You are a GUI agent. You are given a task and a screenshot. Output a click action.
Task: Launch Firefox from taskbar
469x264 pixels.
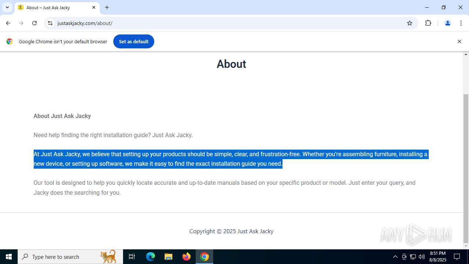tap(187, 257)
